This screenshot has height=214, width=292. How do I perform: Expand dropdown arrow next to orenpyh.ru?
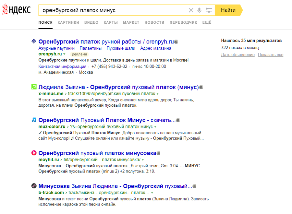click(64, 54)
